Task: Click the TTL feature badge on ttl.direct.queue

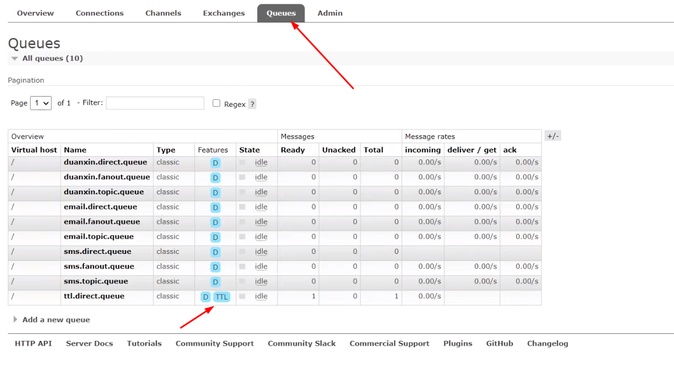Action: [x=222, y=297]
